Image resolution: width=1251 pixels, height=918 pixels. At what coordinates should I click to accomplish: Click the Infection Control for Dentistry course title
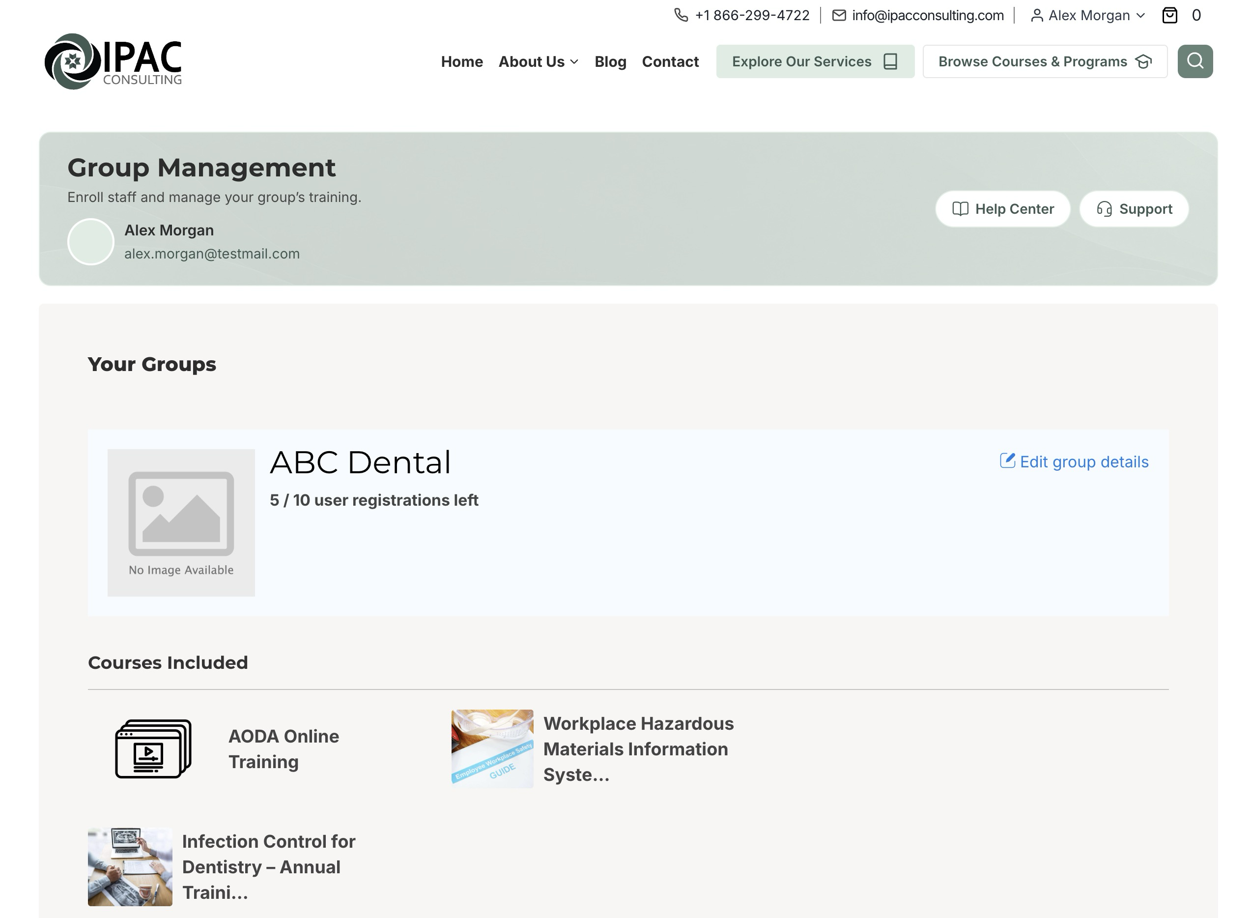click(x=269, y=867)
